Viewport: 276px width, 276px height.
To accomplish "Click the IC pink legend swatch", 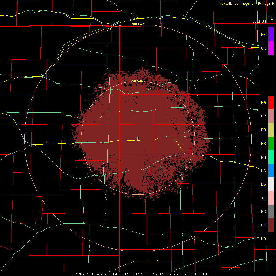I will coord(271,198).
